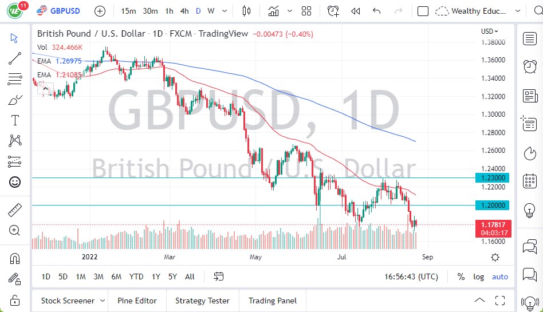Open the emoji icons tool

pos(15,182)
